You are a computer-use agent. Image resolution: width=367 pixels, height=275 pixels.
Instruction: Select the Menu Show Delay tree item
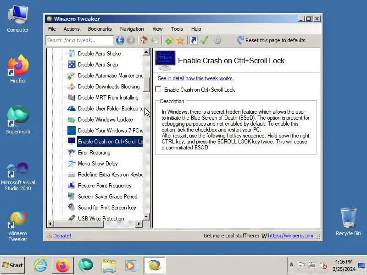pos(98,164)
